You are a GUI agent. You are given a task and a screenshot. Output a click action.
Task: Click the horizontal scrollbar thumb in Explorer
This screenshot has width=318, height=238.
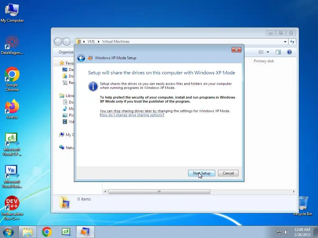point(159,192)
